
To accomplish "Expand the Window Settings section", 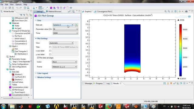I will tap(44, 78).
